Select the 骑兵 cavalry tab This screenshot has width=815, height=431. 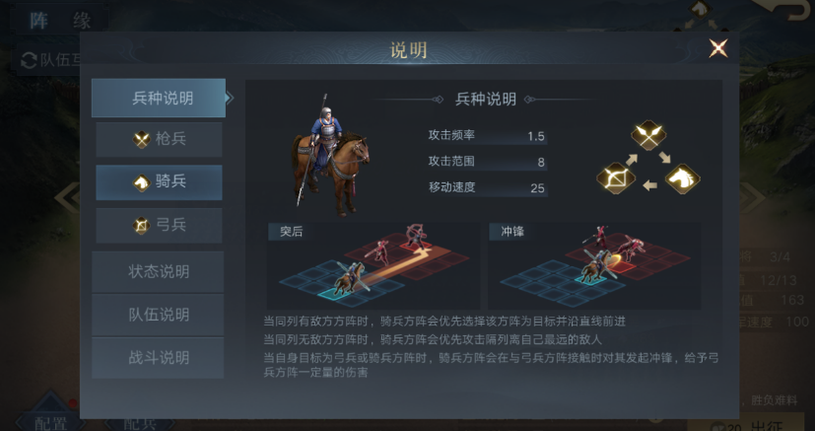pyautogui.click(x=159, y=182)
